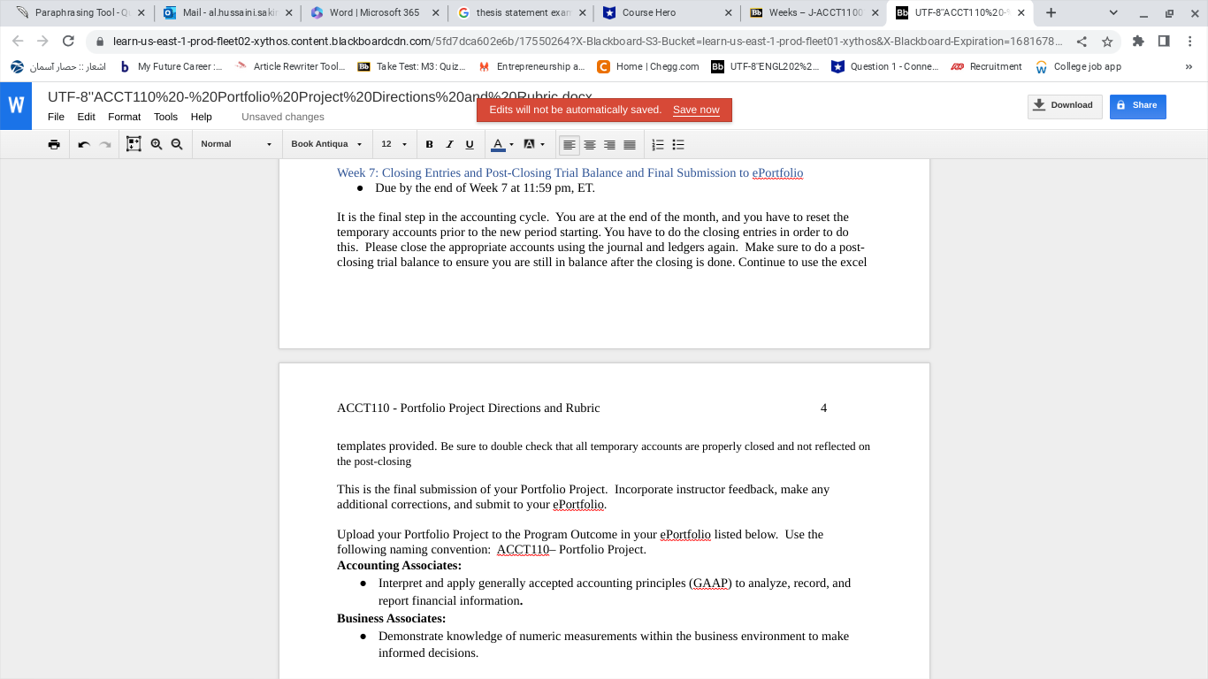
Task: Open the Format menu
Action: coord(124,116)
